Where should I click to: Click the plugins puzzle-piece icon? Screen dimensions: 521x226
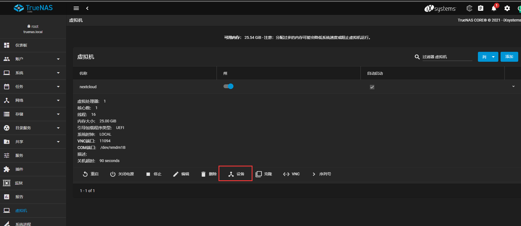(7, 169)
